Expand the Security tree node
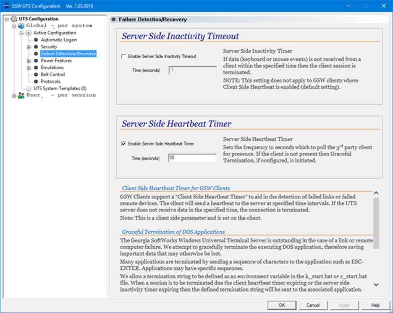This screenshot has height=313, width=393. click(x=29, y=47)
